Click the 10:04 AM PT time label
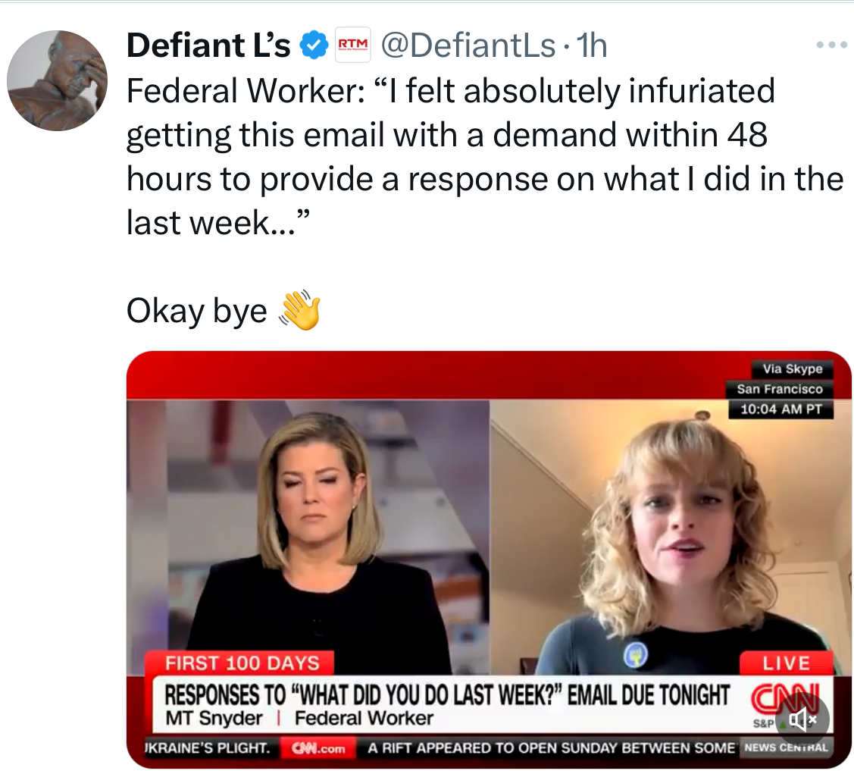854x771 pixels. [x=780, y=409]
